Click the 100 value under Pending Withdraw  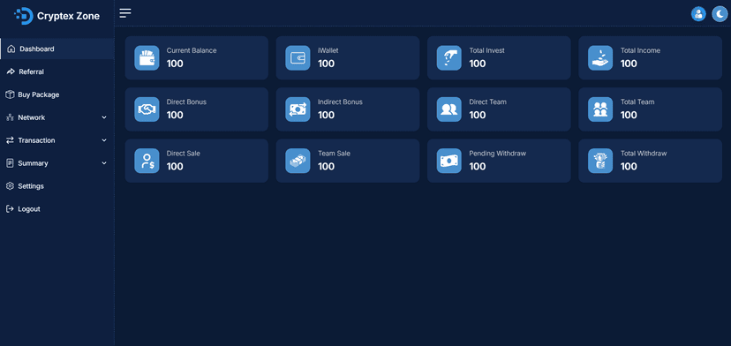pyautogui.click(x=478, y=166)
